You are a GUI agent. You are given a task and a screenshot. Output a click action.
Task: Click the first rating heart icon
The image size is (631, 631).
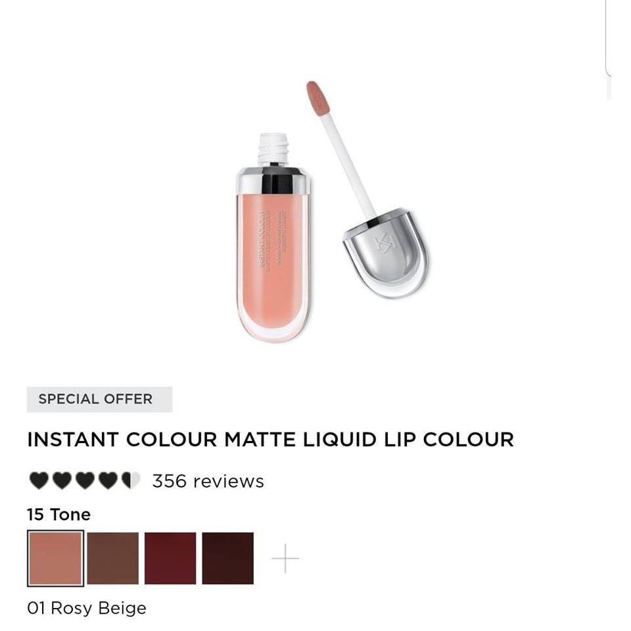point(39,480)
